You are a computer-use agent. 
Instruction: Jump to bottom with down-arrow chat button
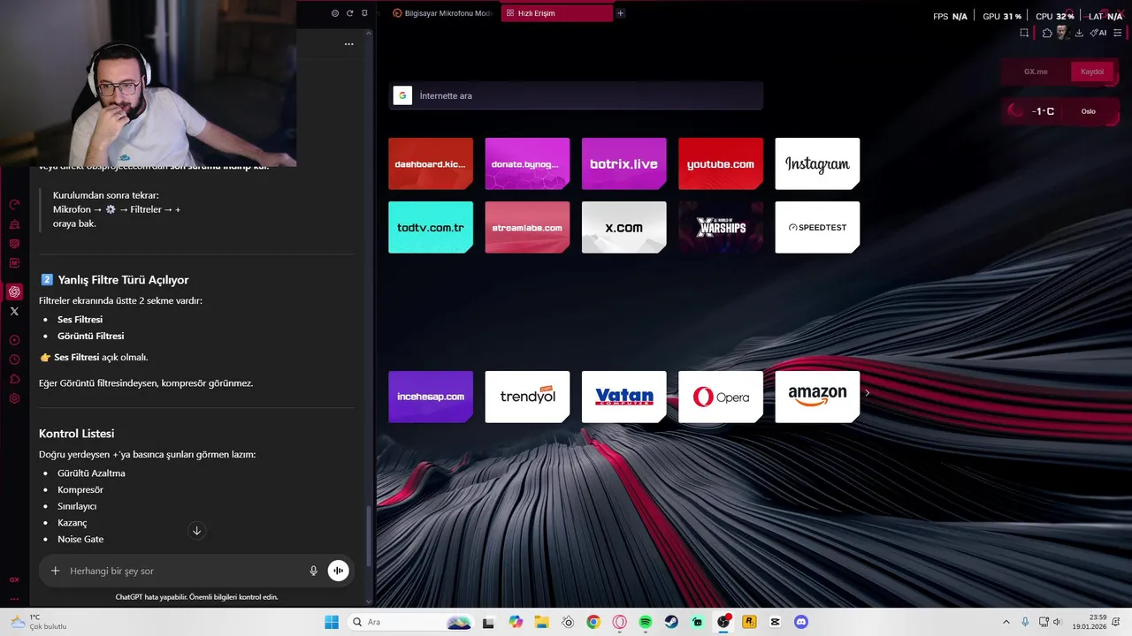[196, 530]
